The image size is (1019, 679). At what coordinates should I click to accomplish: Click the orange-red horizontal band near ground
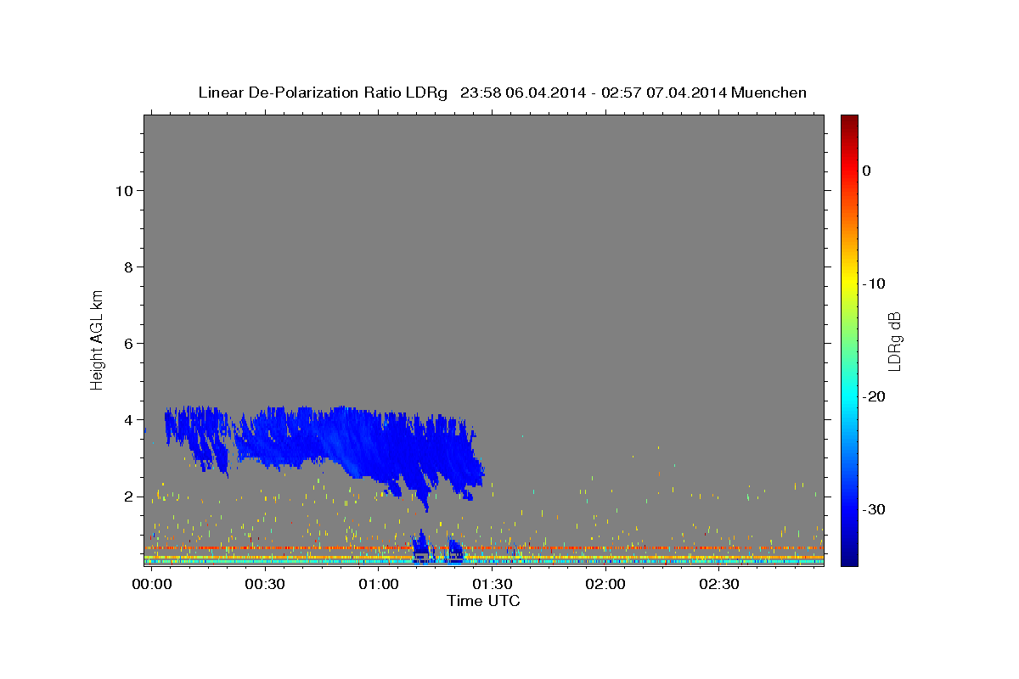pos(484,548)
